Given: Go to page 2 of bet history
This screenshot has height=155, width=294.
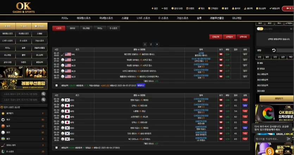Looking at the screenshot, I should 151,44.
